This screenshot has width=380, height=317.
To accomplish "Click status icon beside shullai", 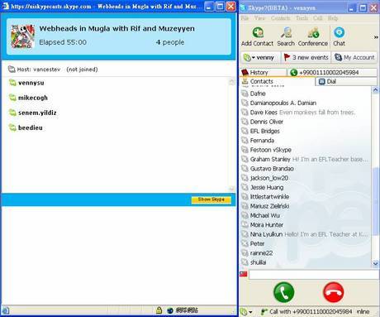I will coord(245,262).
